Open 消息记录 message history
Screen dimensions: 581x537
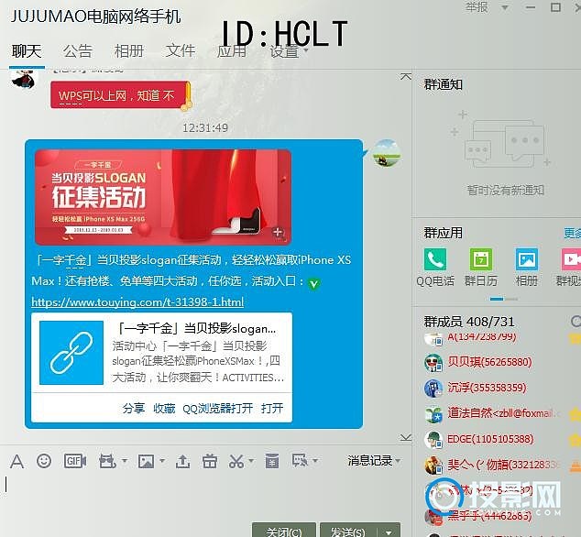[370, 461]
